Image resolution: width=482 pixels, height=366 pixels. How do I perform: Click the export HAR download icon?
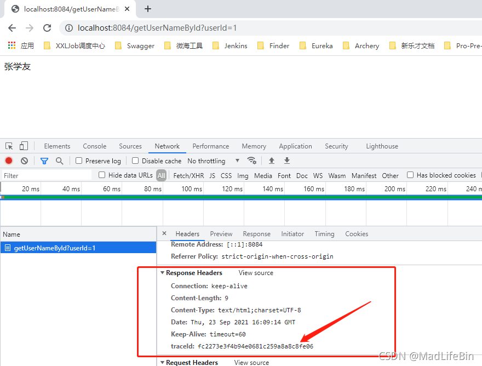point(286,161)
